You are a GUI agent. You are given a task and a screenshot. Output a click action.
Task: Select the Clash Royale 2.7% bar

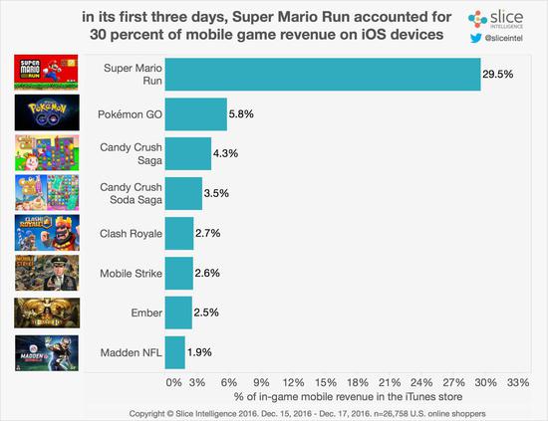pyautogui.click(x=179, y=233)
